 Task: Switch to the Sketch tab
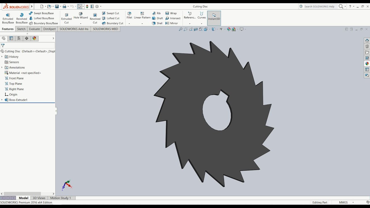pyautogui.click(x=21, y=29)
